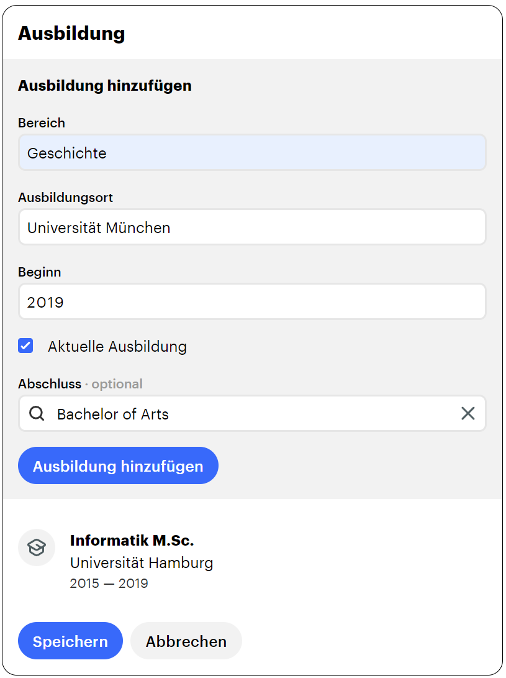
Task: Select the Beginn year field showing 2019
Action: pos(252,302)
